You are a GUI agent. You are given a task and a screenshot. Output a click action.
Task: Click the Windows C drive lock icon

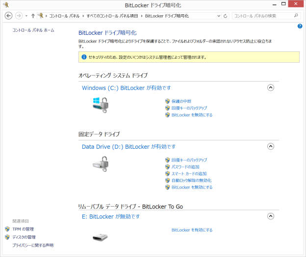point(101,105)
